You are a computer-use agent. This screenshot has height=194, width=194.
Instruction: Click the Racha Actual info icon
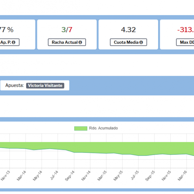point(80,42)
